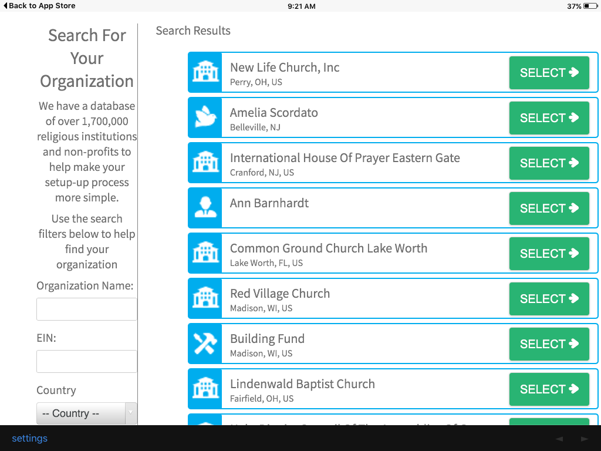Select New Life Church, Inc
The image size is (601, 451).
coord(549,73)
